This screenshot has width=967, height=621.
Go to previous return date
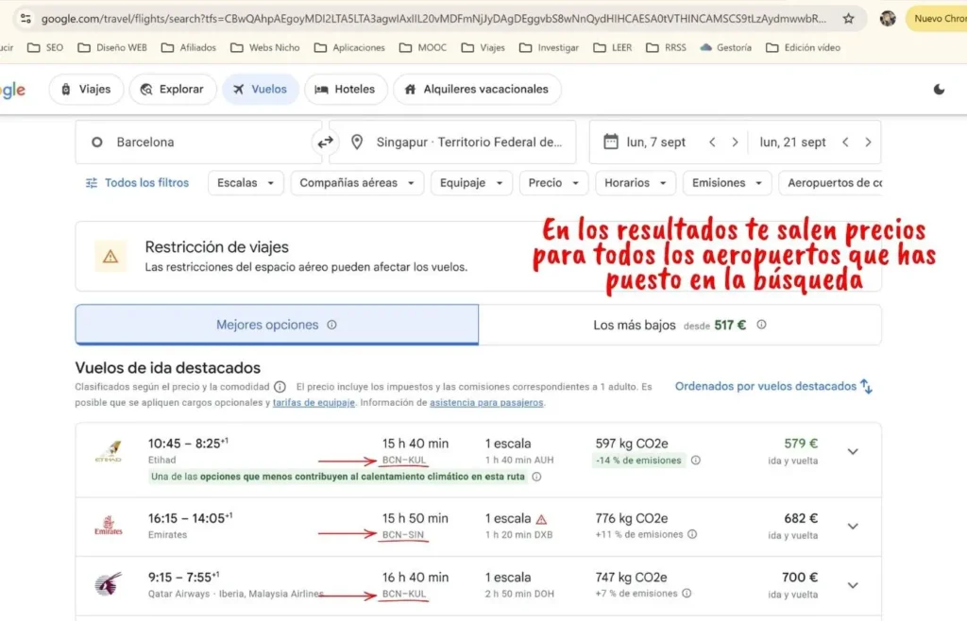[x=845, y=143]
